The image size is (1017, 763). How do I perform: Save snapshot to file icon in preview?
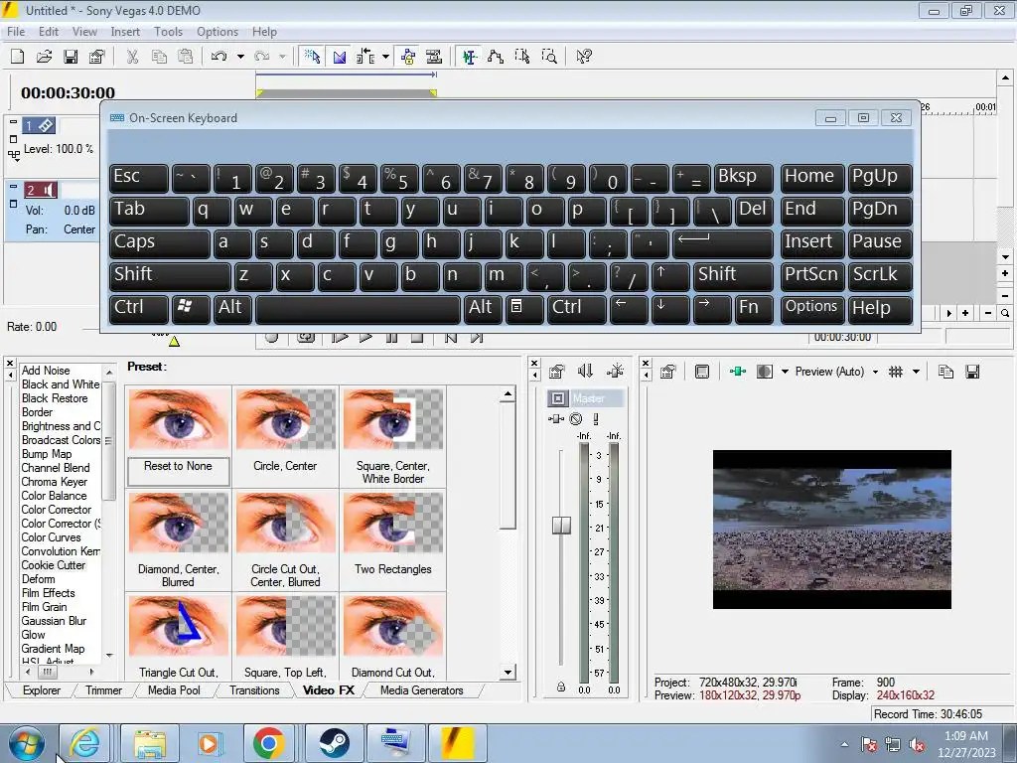click(x=972, y=372)
